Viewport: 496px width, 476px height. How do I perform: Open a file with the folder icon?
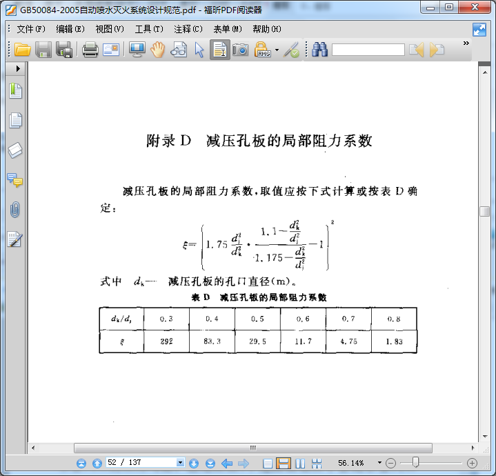(23, 50)
